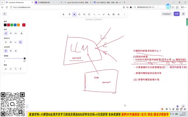Select the Eraser tool
The height and width of the screenshot is (117, 188).
pyautogui.click(x=118, y=14)
